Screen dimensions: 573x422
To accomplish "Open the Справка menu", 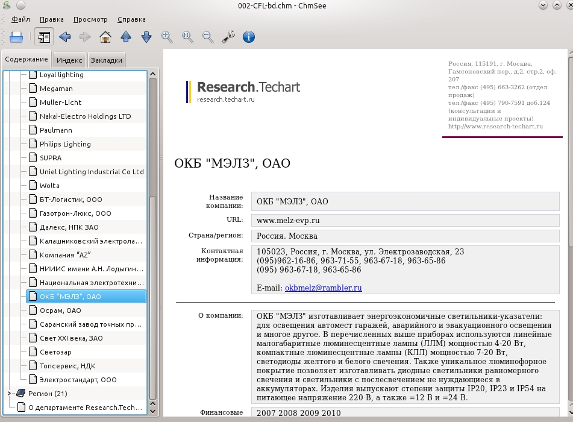I will (x=131, y=19).
